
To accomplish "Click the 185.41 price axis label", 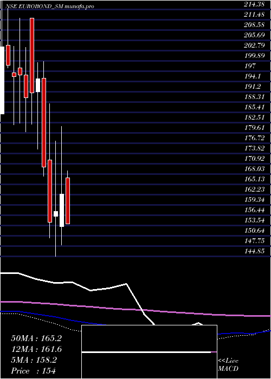I will [x=254, y=107].
